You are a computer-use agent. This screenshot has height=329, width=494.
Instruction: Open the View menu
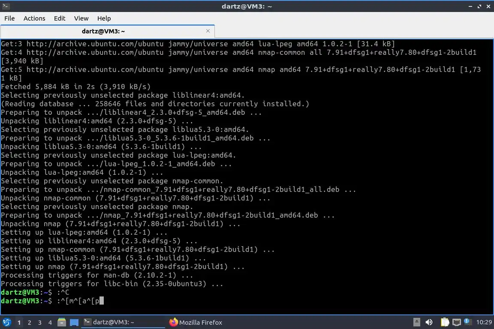click(x=81, y=18)
